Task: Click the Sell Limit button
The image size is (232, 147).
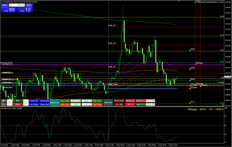Action: point(65,104)
